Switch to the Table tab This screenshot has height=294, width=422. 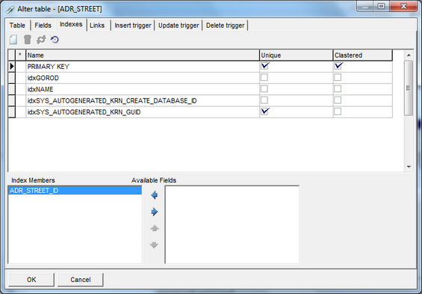17,25
